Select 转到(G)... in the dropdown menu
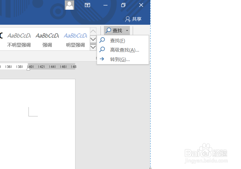 [123, 59]
